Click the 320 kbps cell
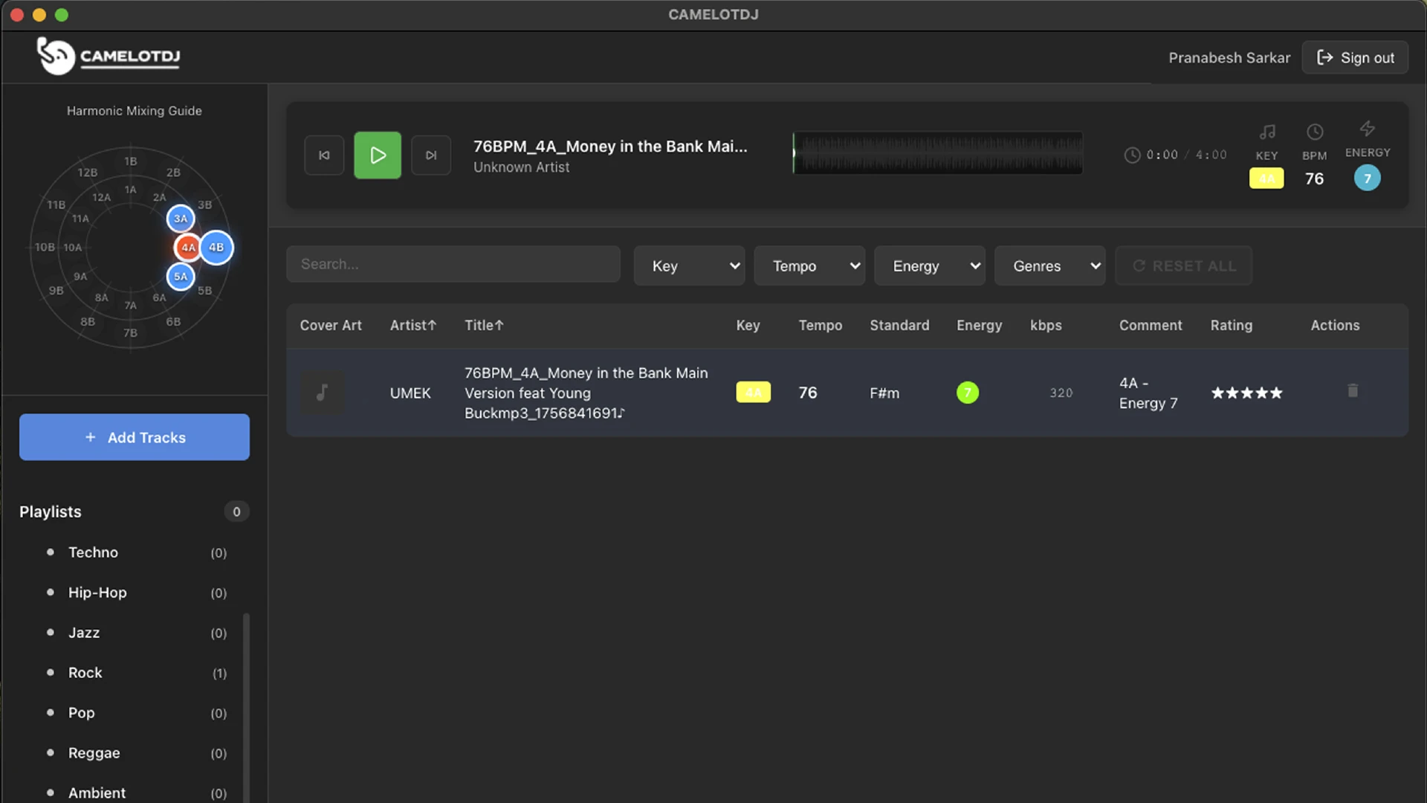The height and width of the screenshot is (803, 1427). (1061, 393)
